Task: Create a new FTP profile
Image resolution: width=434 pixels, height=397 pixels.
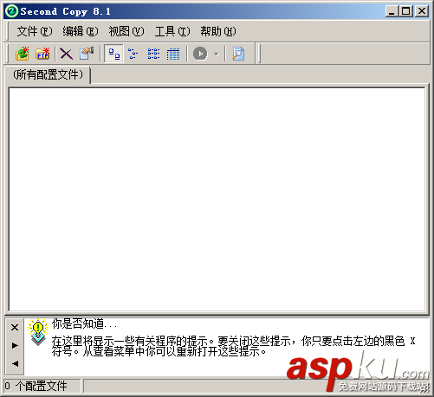Action: pyautogui.click(x=42, y=54)
